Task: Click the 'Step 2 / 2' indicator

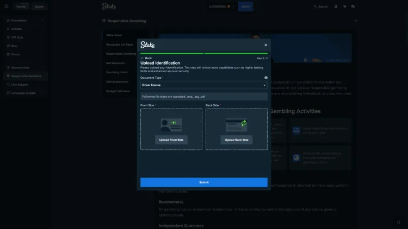Action: tap(262, 58)
